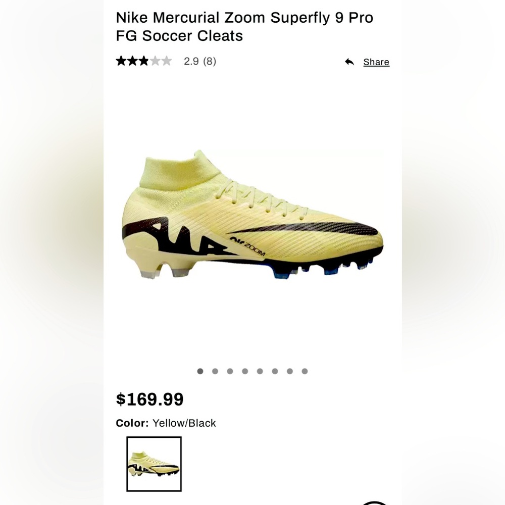Click the product title text
Screen dimensions: 505x505
click(x=244, y=26)
